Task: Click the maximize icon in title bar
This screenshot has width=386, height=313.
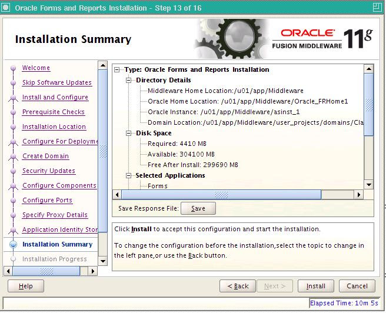Action: [x=377, y=7]
